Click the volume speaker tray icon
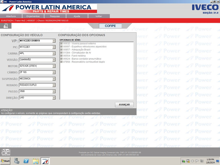 tap(192, 161)
